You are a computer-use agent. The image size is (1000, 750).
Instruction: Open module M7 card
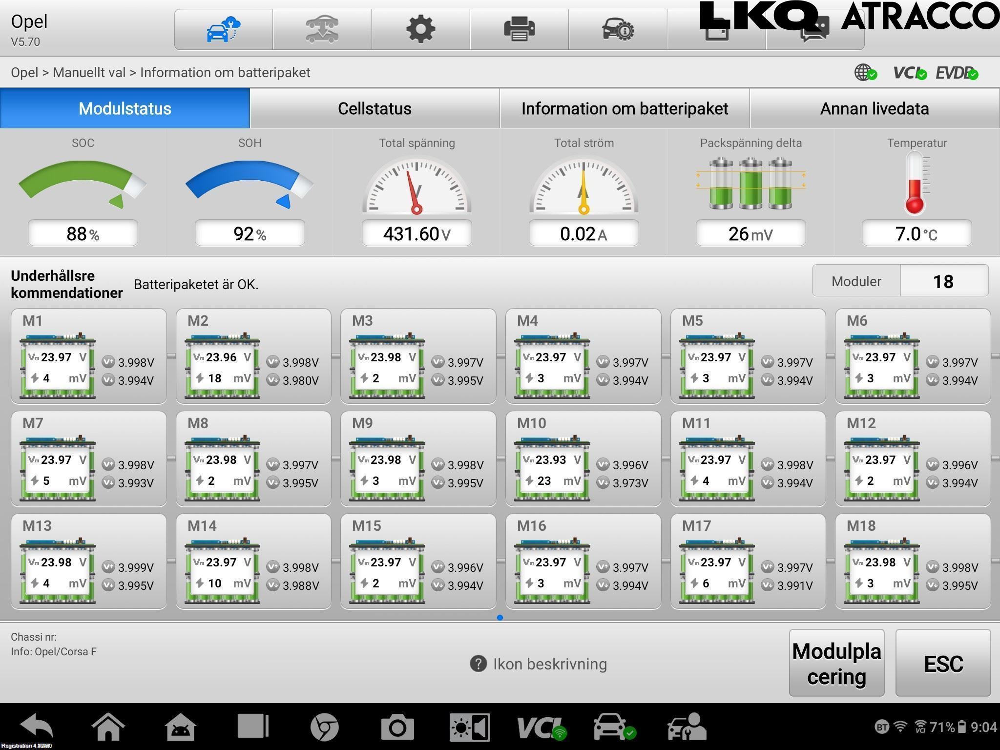(88, 458)
